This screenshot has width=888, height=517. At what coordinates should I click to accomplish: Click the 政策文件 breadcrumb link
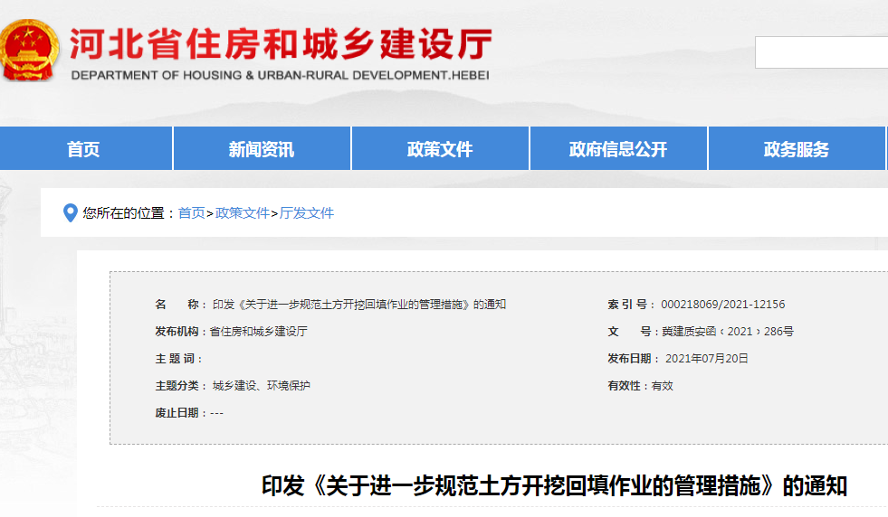click(x=243, y=213)
